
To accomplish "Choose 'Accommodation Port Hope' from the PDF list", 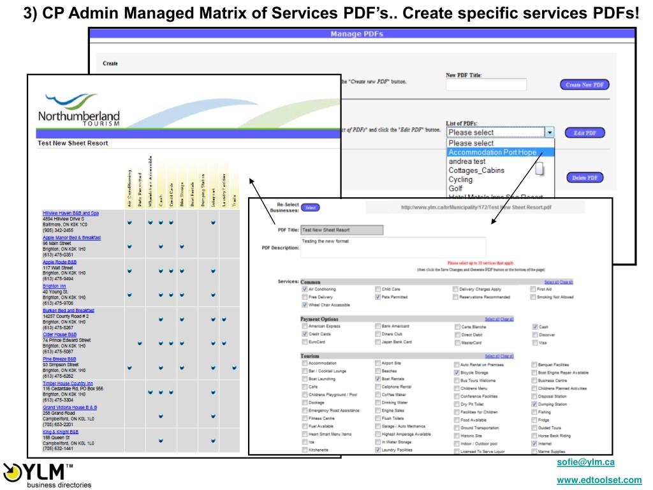I will (501, 152).
